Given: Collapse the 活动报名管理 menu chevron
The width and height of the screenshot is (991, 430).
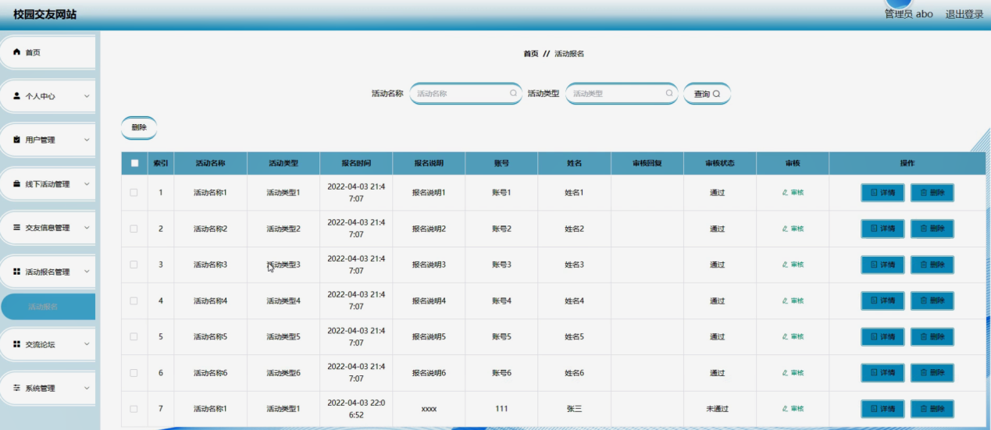Looking at the screenshot, I should [87, 272].
